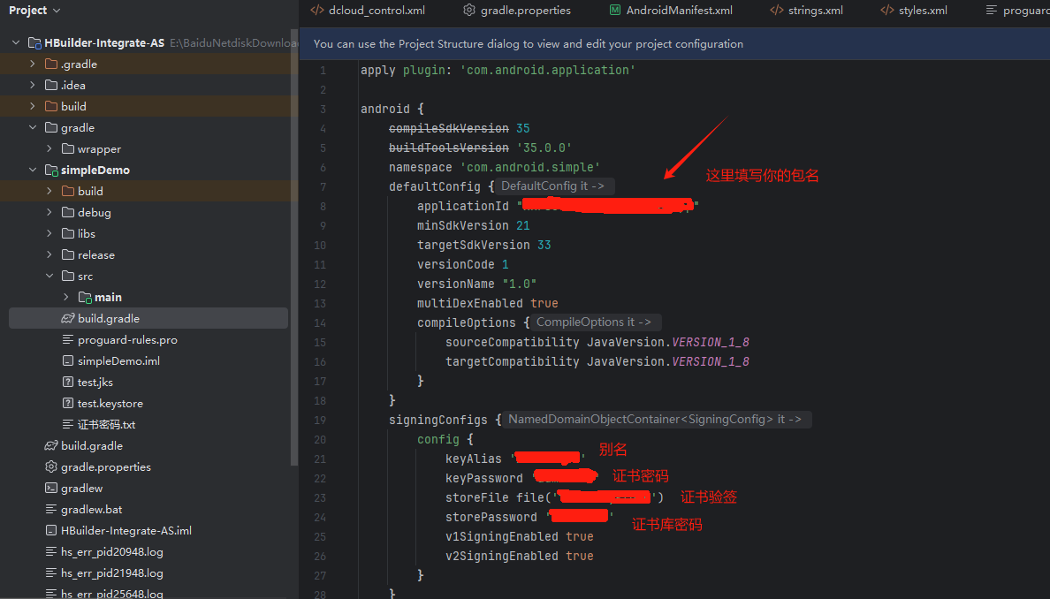Expand the top-level build folder
This screenshot has width=1050, height=599.
[33, 106]
